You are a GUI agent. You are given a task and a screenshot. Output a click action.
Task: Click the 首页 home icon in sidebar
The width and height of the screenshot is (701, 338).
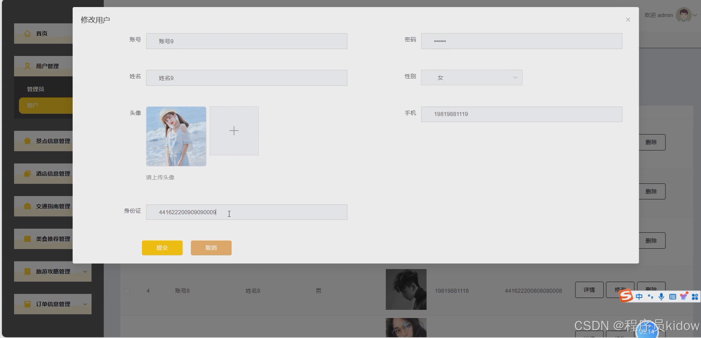[27, 33]
